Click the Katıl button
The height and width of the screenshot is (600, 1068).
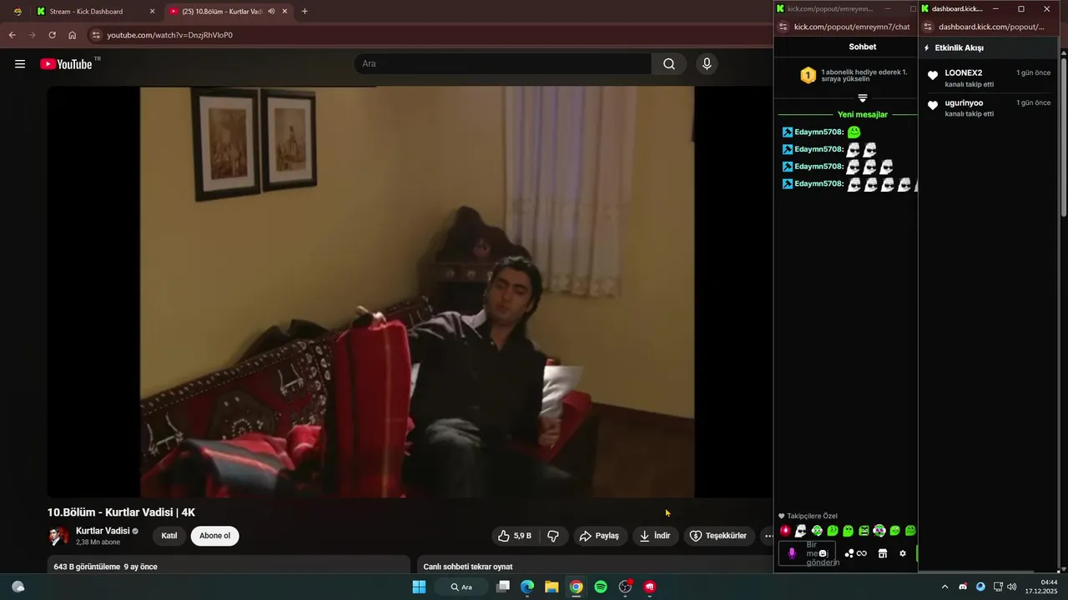coord(169,536)
